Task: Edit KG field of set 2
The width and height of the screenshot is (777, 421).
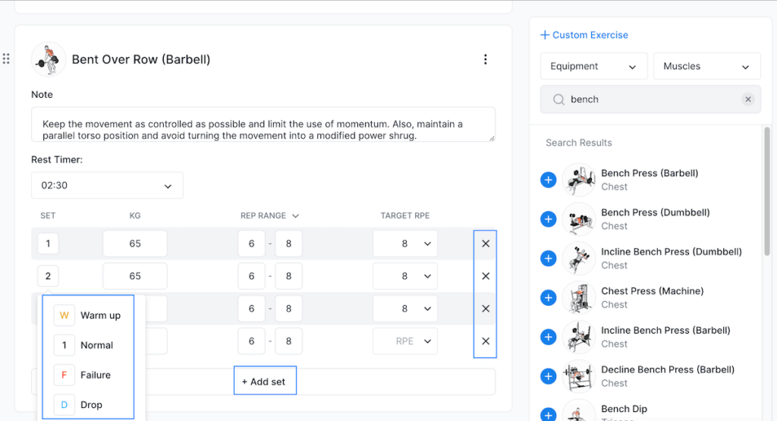Action: pyautogui.click(x=135, y=276)
